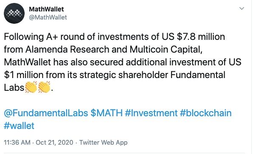Open the Twitter Web App source link

pyautogui.click(x=104, y=143)
